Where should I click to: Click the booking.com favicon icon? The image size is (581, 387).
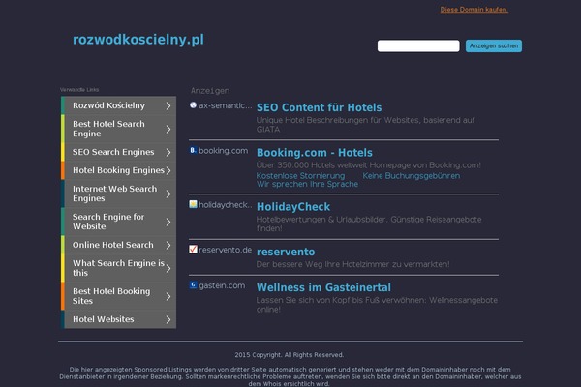pyautogui.click(x=193, y=150)
